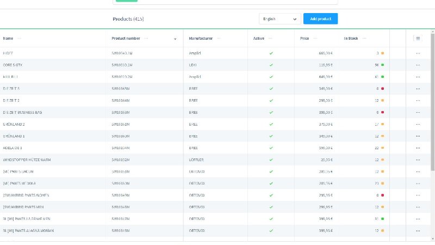Open actions menu for the GRÖNLAND 2 row
The width and height of the screenshot is (435, 245).
click(418, 124)
